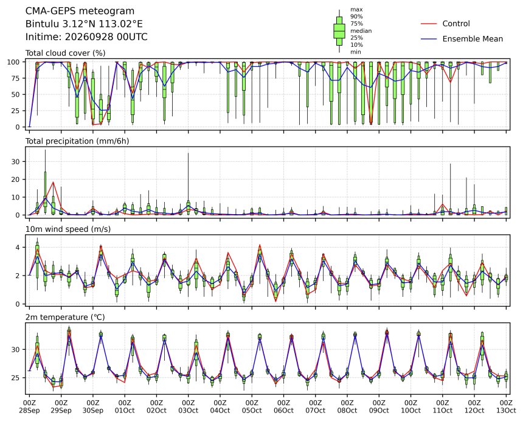
Task: Click the 00Z 28Sep time axis label
Action: (x=29, y=406)
